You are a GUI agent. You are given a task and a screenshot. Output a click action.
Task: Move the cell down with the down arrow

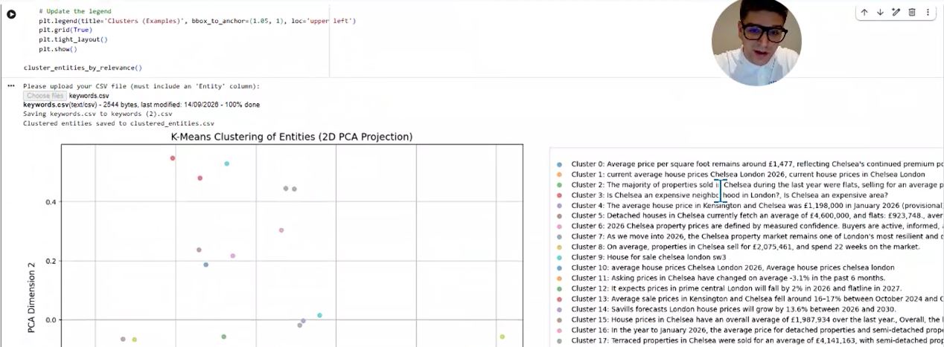(880, 13)
